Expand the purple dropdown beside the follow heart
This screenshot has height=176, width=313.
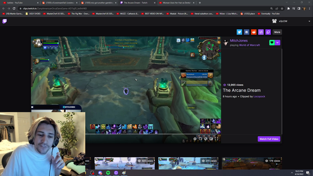pos(277,43)
